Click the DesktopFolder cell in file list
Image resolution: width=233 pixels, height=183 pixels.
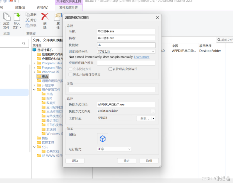(x=210, y=51)
